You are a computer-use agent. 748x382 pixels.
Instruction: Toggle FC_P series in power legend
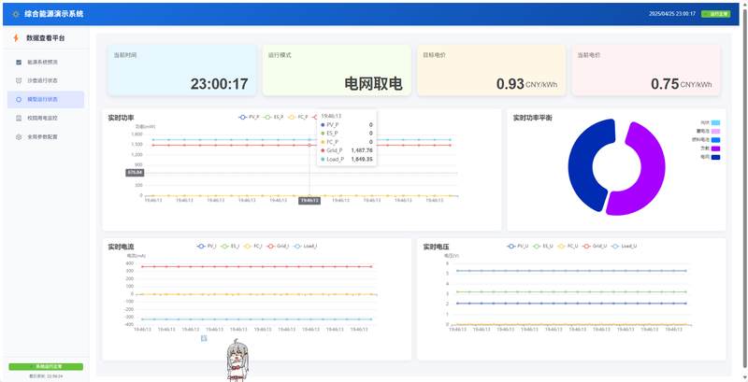[x=297, y=117]
